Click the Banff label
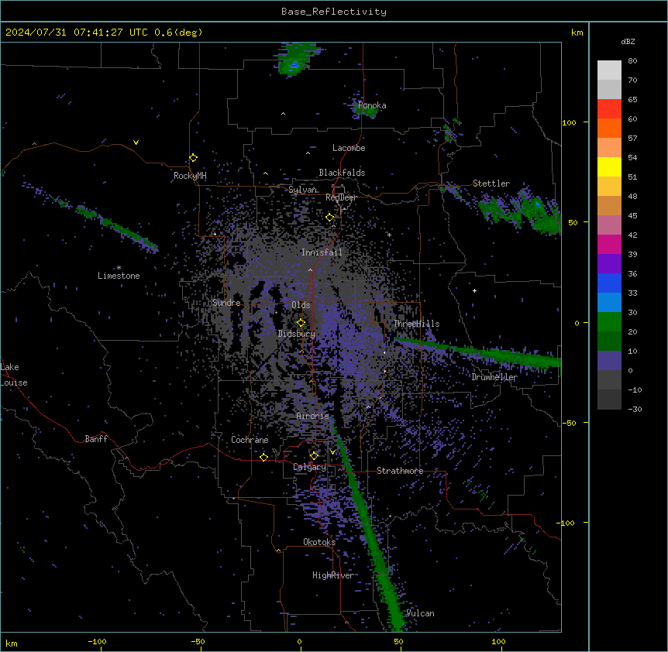 coord(96,439)
